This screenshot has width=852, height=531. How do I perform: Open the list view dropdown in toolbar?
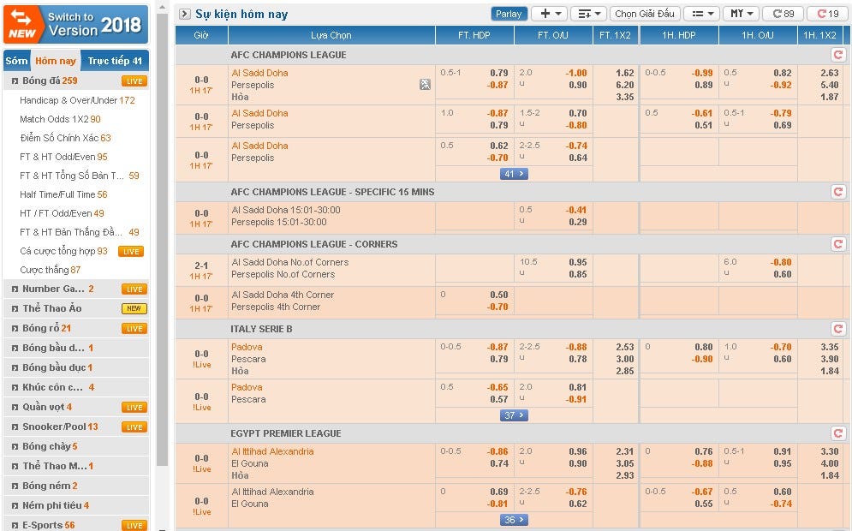[701, 14]
